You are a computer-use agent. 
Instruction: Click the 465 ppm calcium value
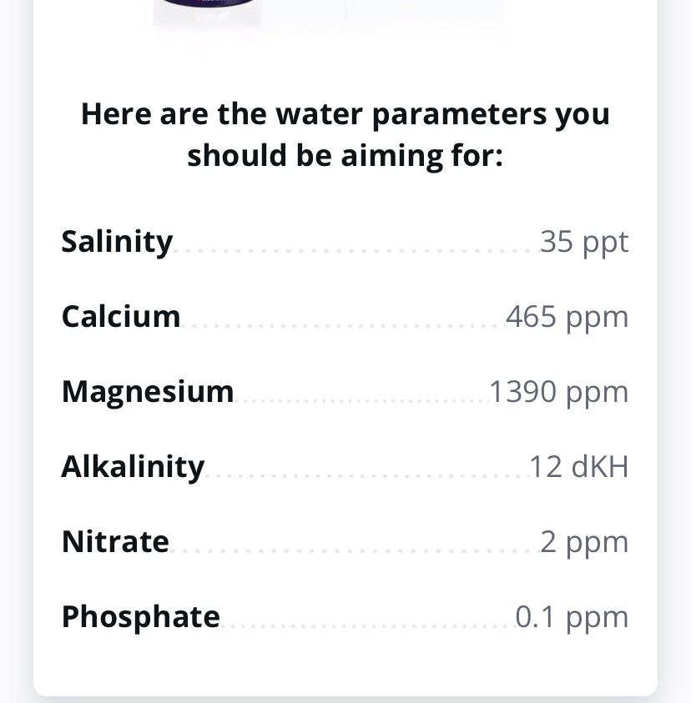click(567, 317)
